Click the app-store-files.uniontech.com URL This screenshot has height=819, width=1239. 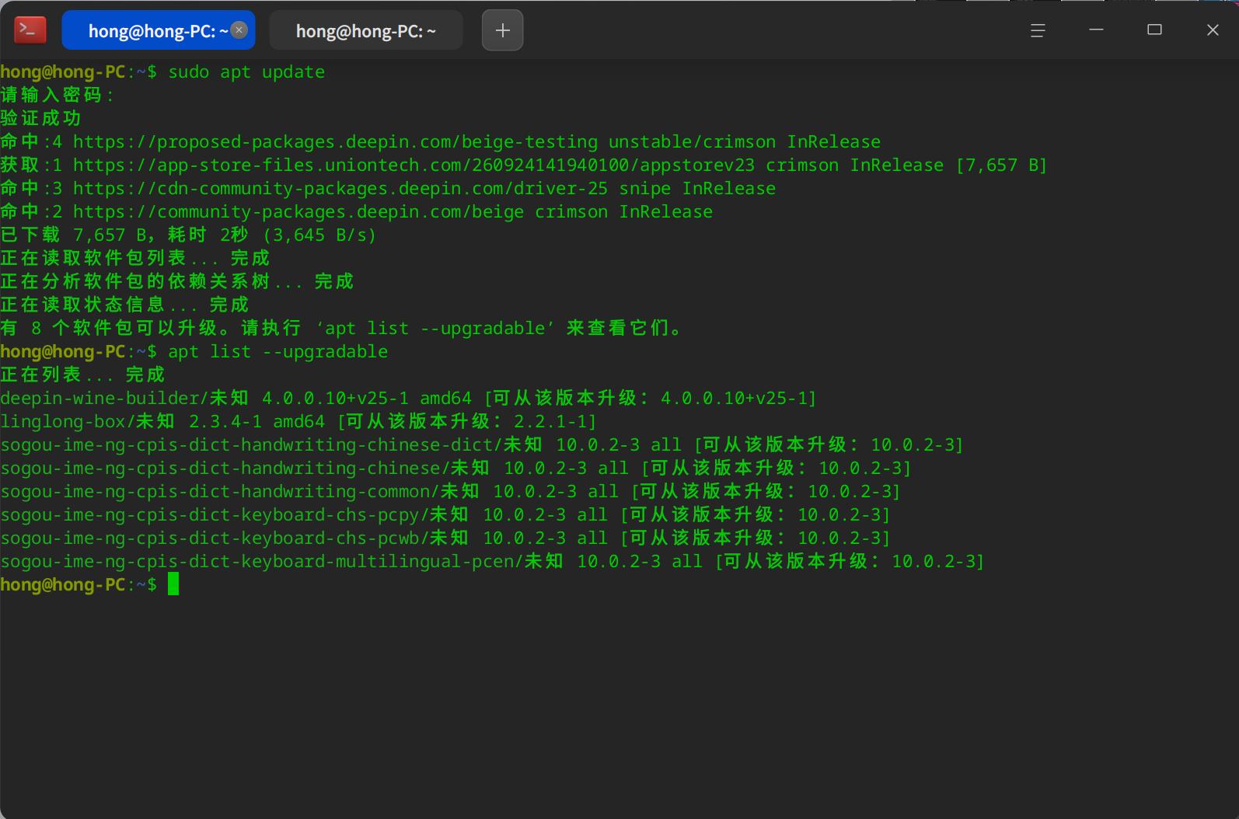click(x=414, y=166)
